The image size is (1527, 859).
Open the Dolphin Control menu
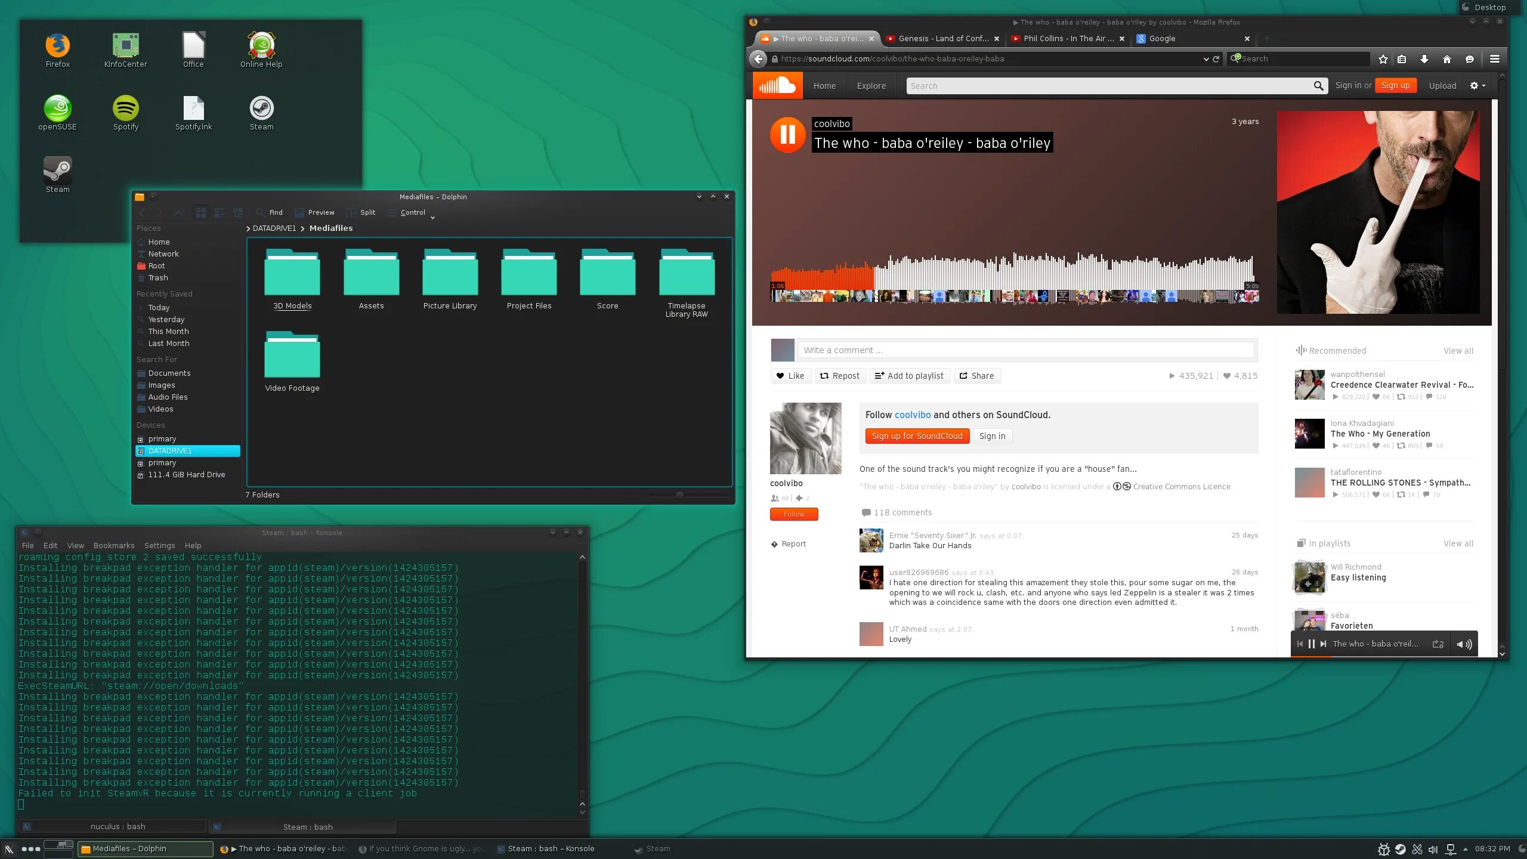point(406,212)
